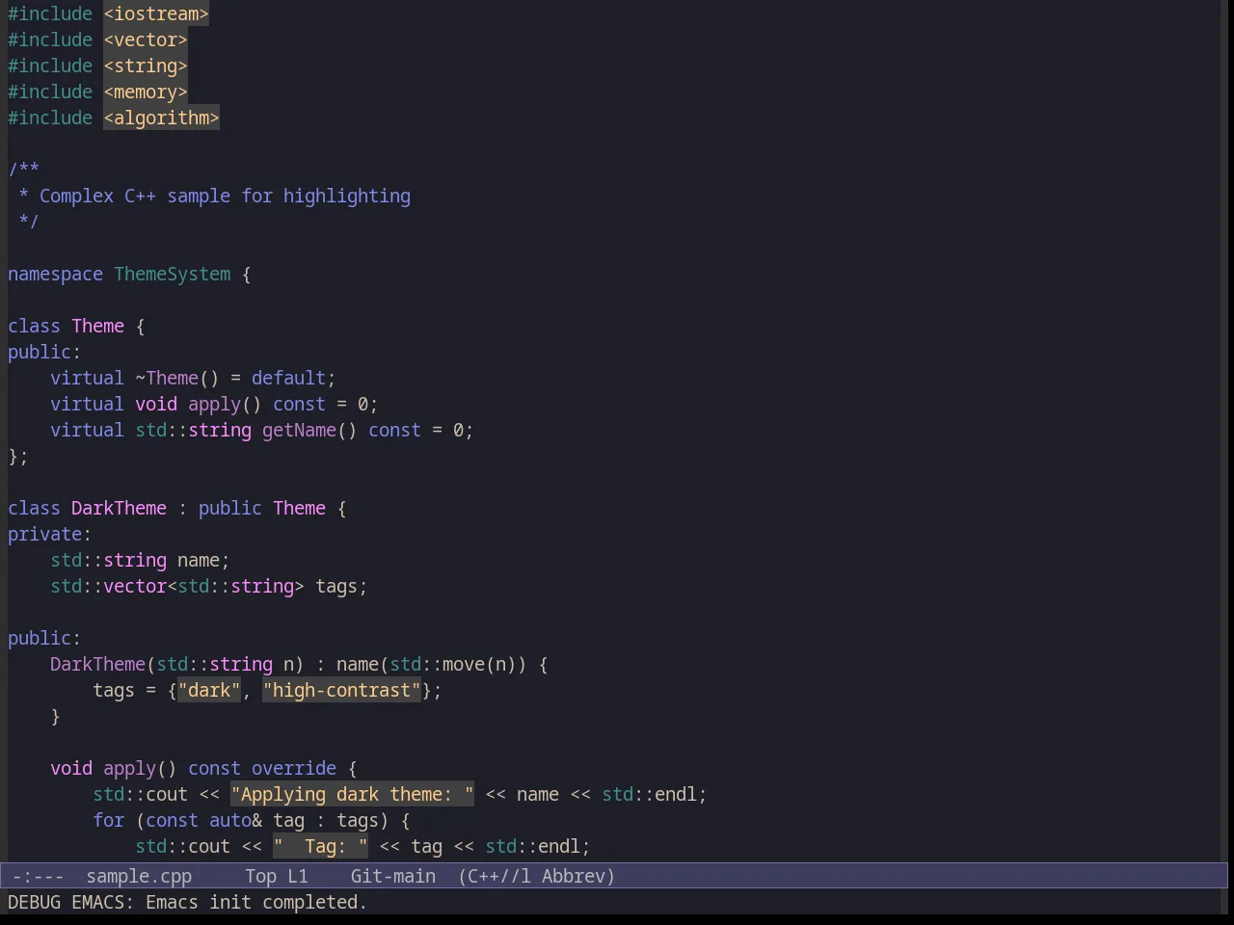Screen dimensions: 1234x925
Task: Click on <memory> include header
Action: pos(146,92)
